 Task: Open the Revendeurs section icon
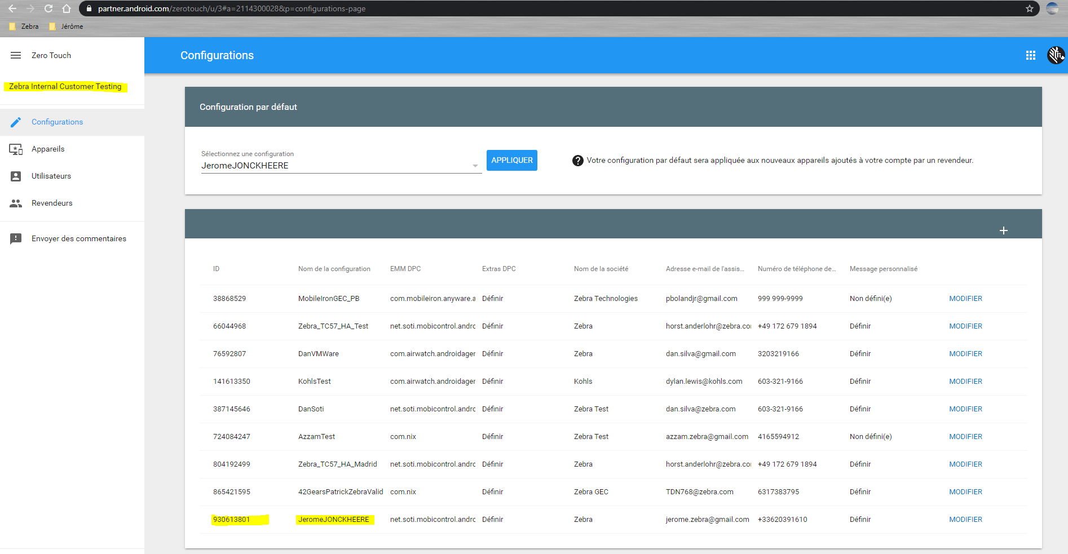[16, 203]
